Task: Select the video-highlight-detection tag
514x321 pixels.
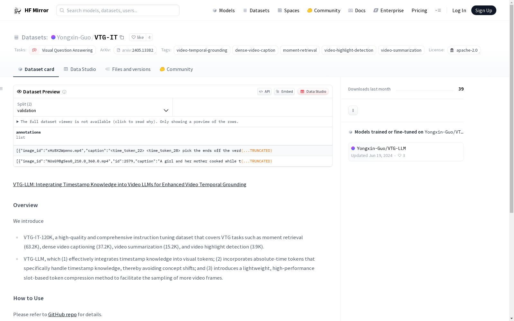Action: point(349,50)
